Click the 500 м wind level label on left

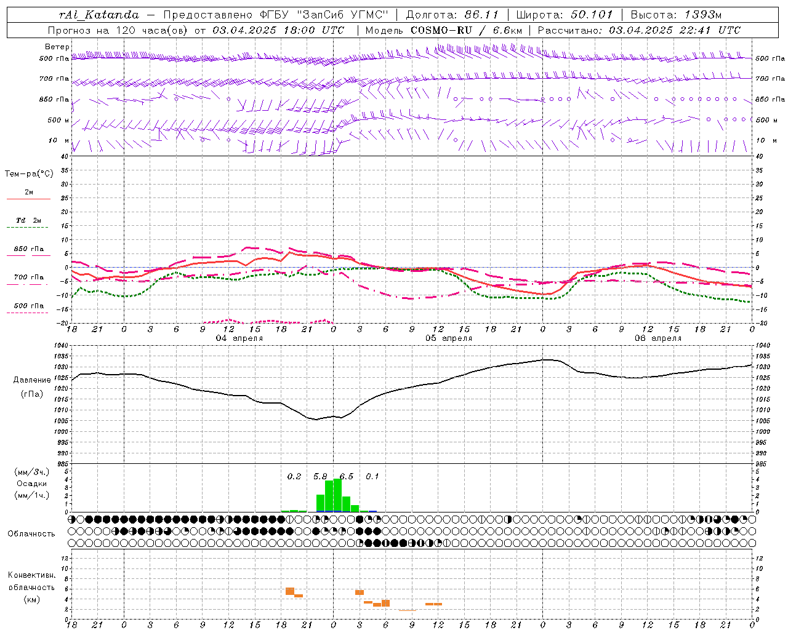[58, 120]
